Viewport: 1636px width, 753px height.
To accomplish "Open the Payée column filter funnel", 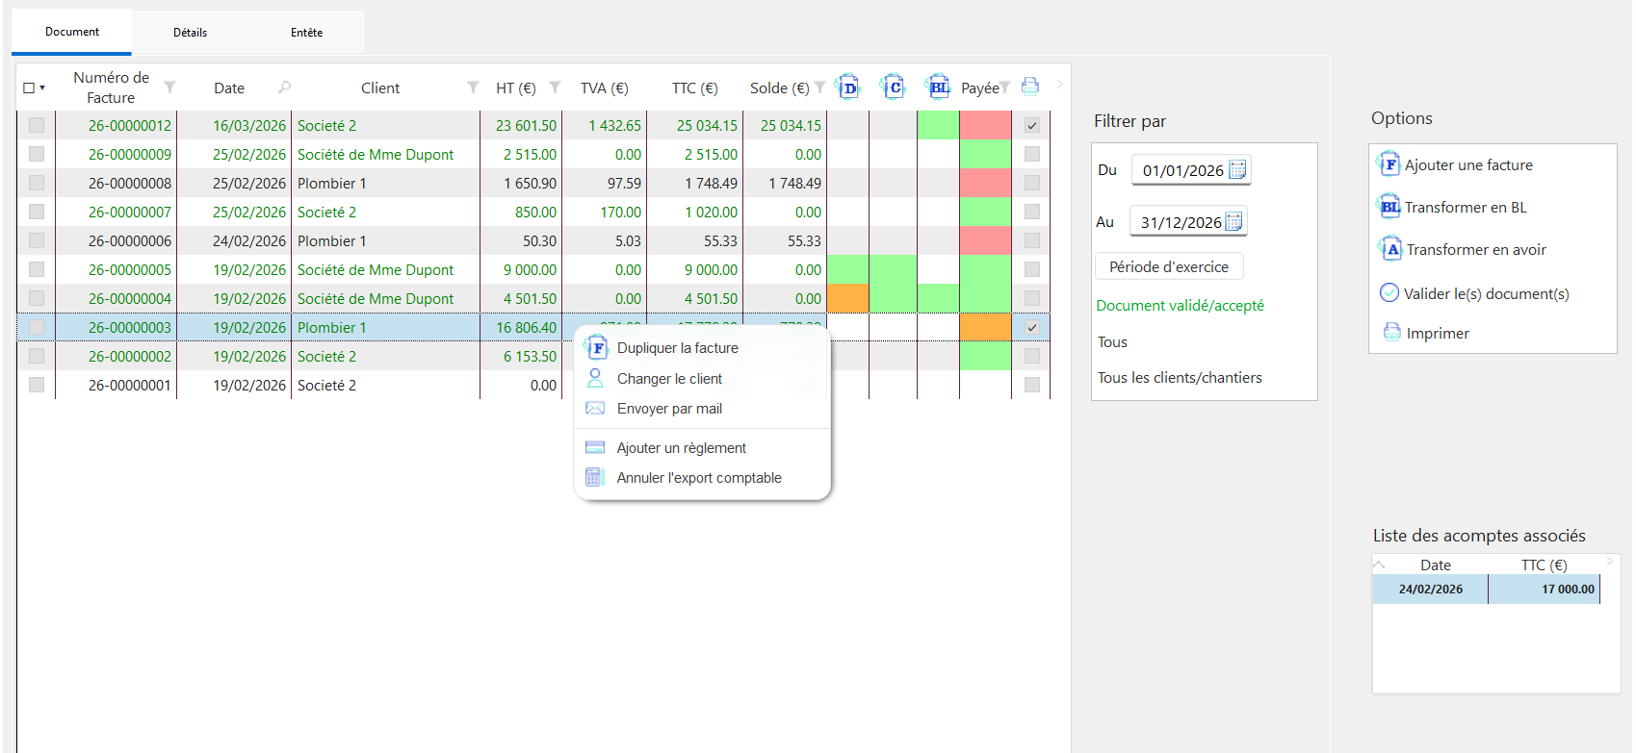I will click(x=1004, y=88).
